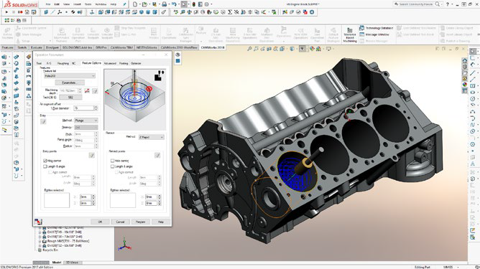The width and height of the screenshot is (480, 269).
Task: Click the Help question mark icon
Action: click(x=448, y=4)
